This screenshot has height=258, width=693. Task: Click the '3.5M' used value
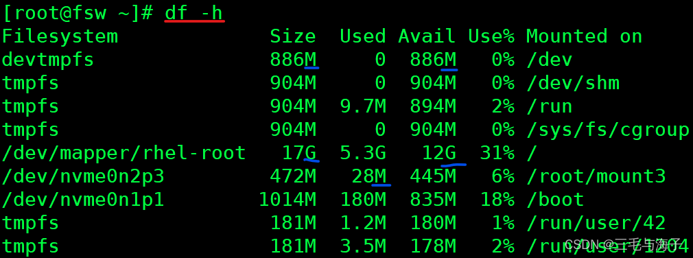click(363, 246)
